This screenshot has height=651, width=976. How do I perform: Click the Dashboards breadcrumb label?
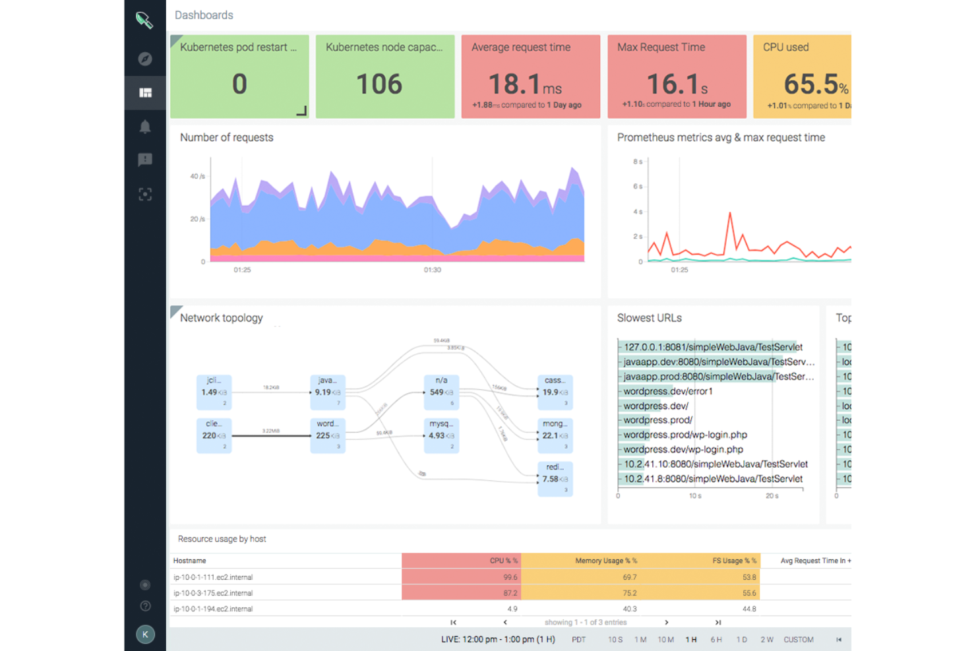203,15
